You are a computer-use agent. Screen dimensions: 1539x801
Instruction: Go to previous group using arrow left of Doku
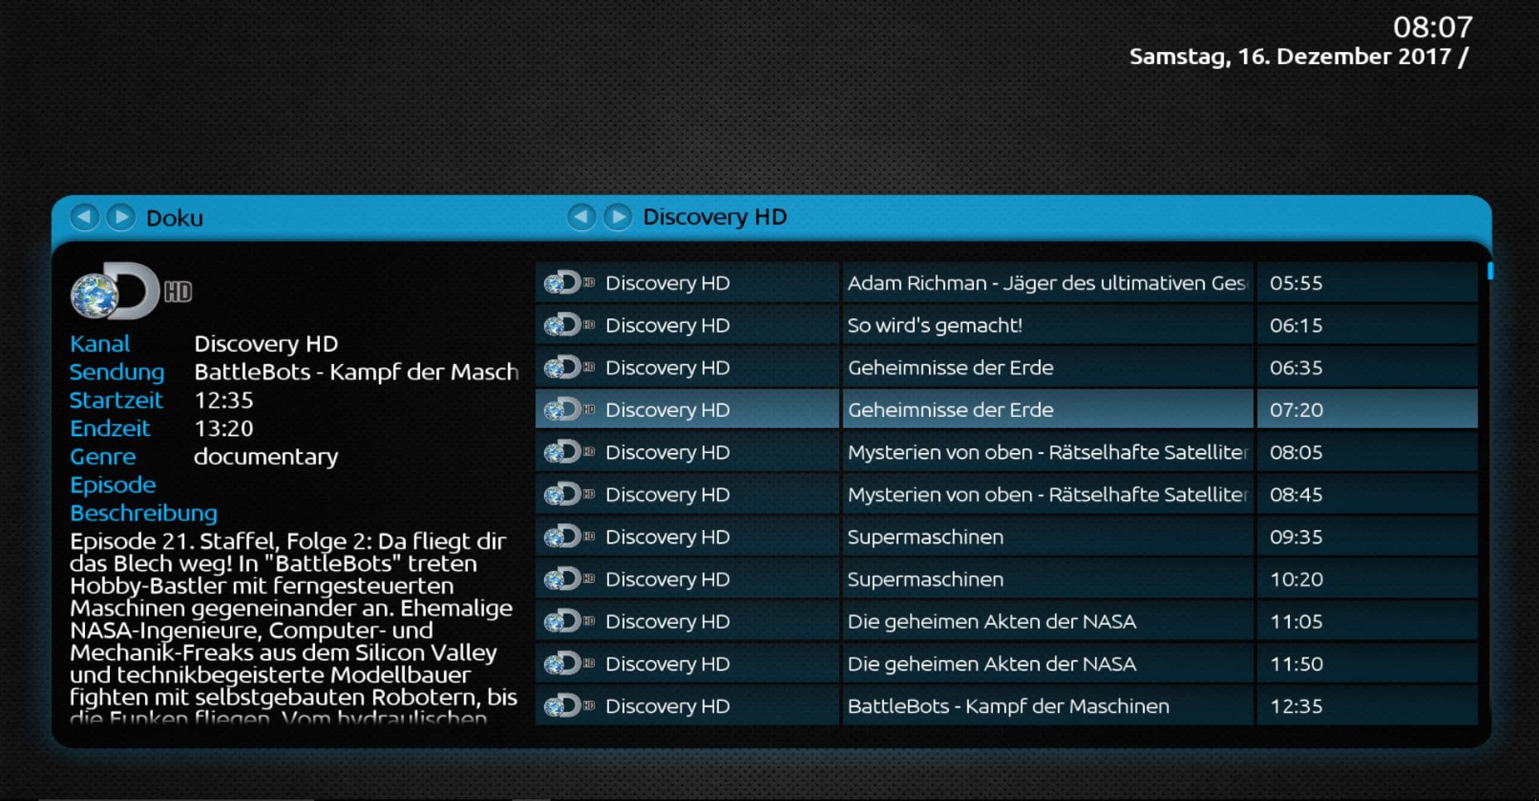point(85,217)
